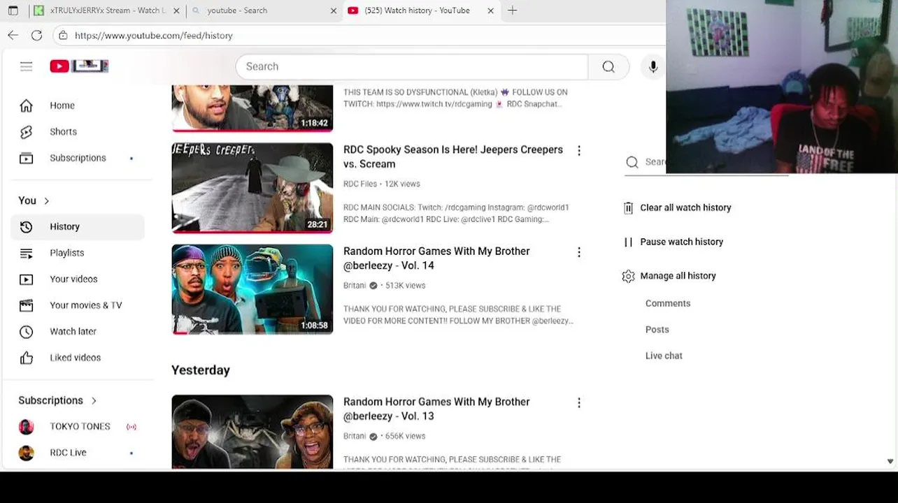This screenshot has height=503, width=898.
Task: Open Random Horror Games Vol. 14 thumbnail
Action: pyautogui.click(x=252, y=289)
